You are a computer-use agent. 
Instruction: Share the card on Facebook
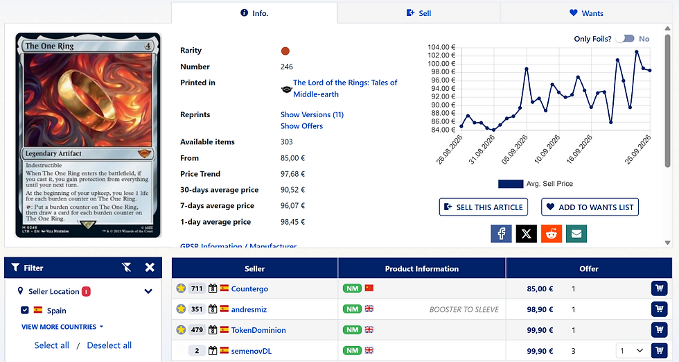click(x=501, y=234)
